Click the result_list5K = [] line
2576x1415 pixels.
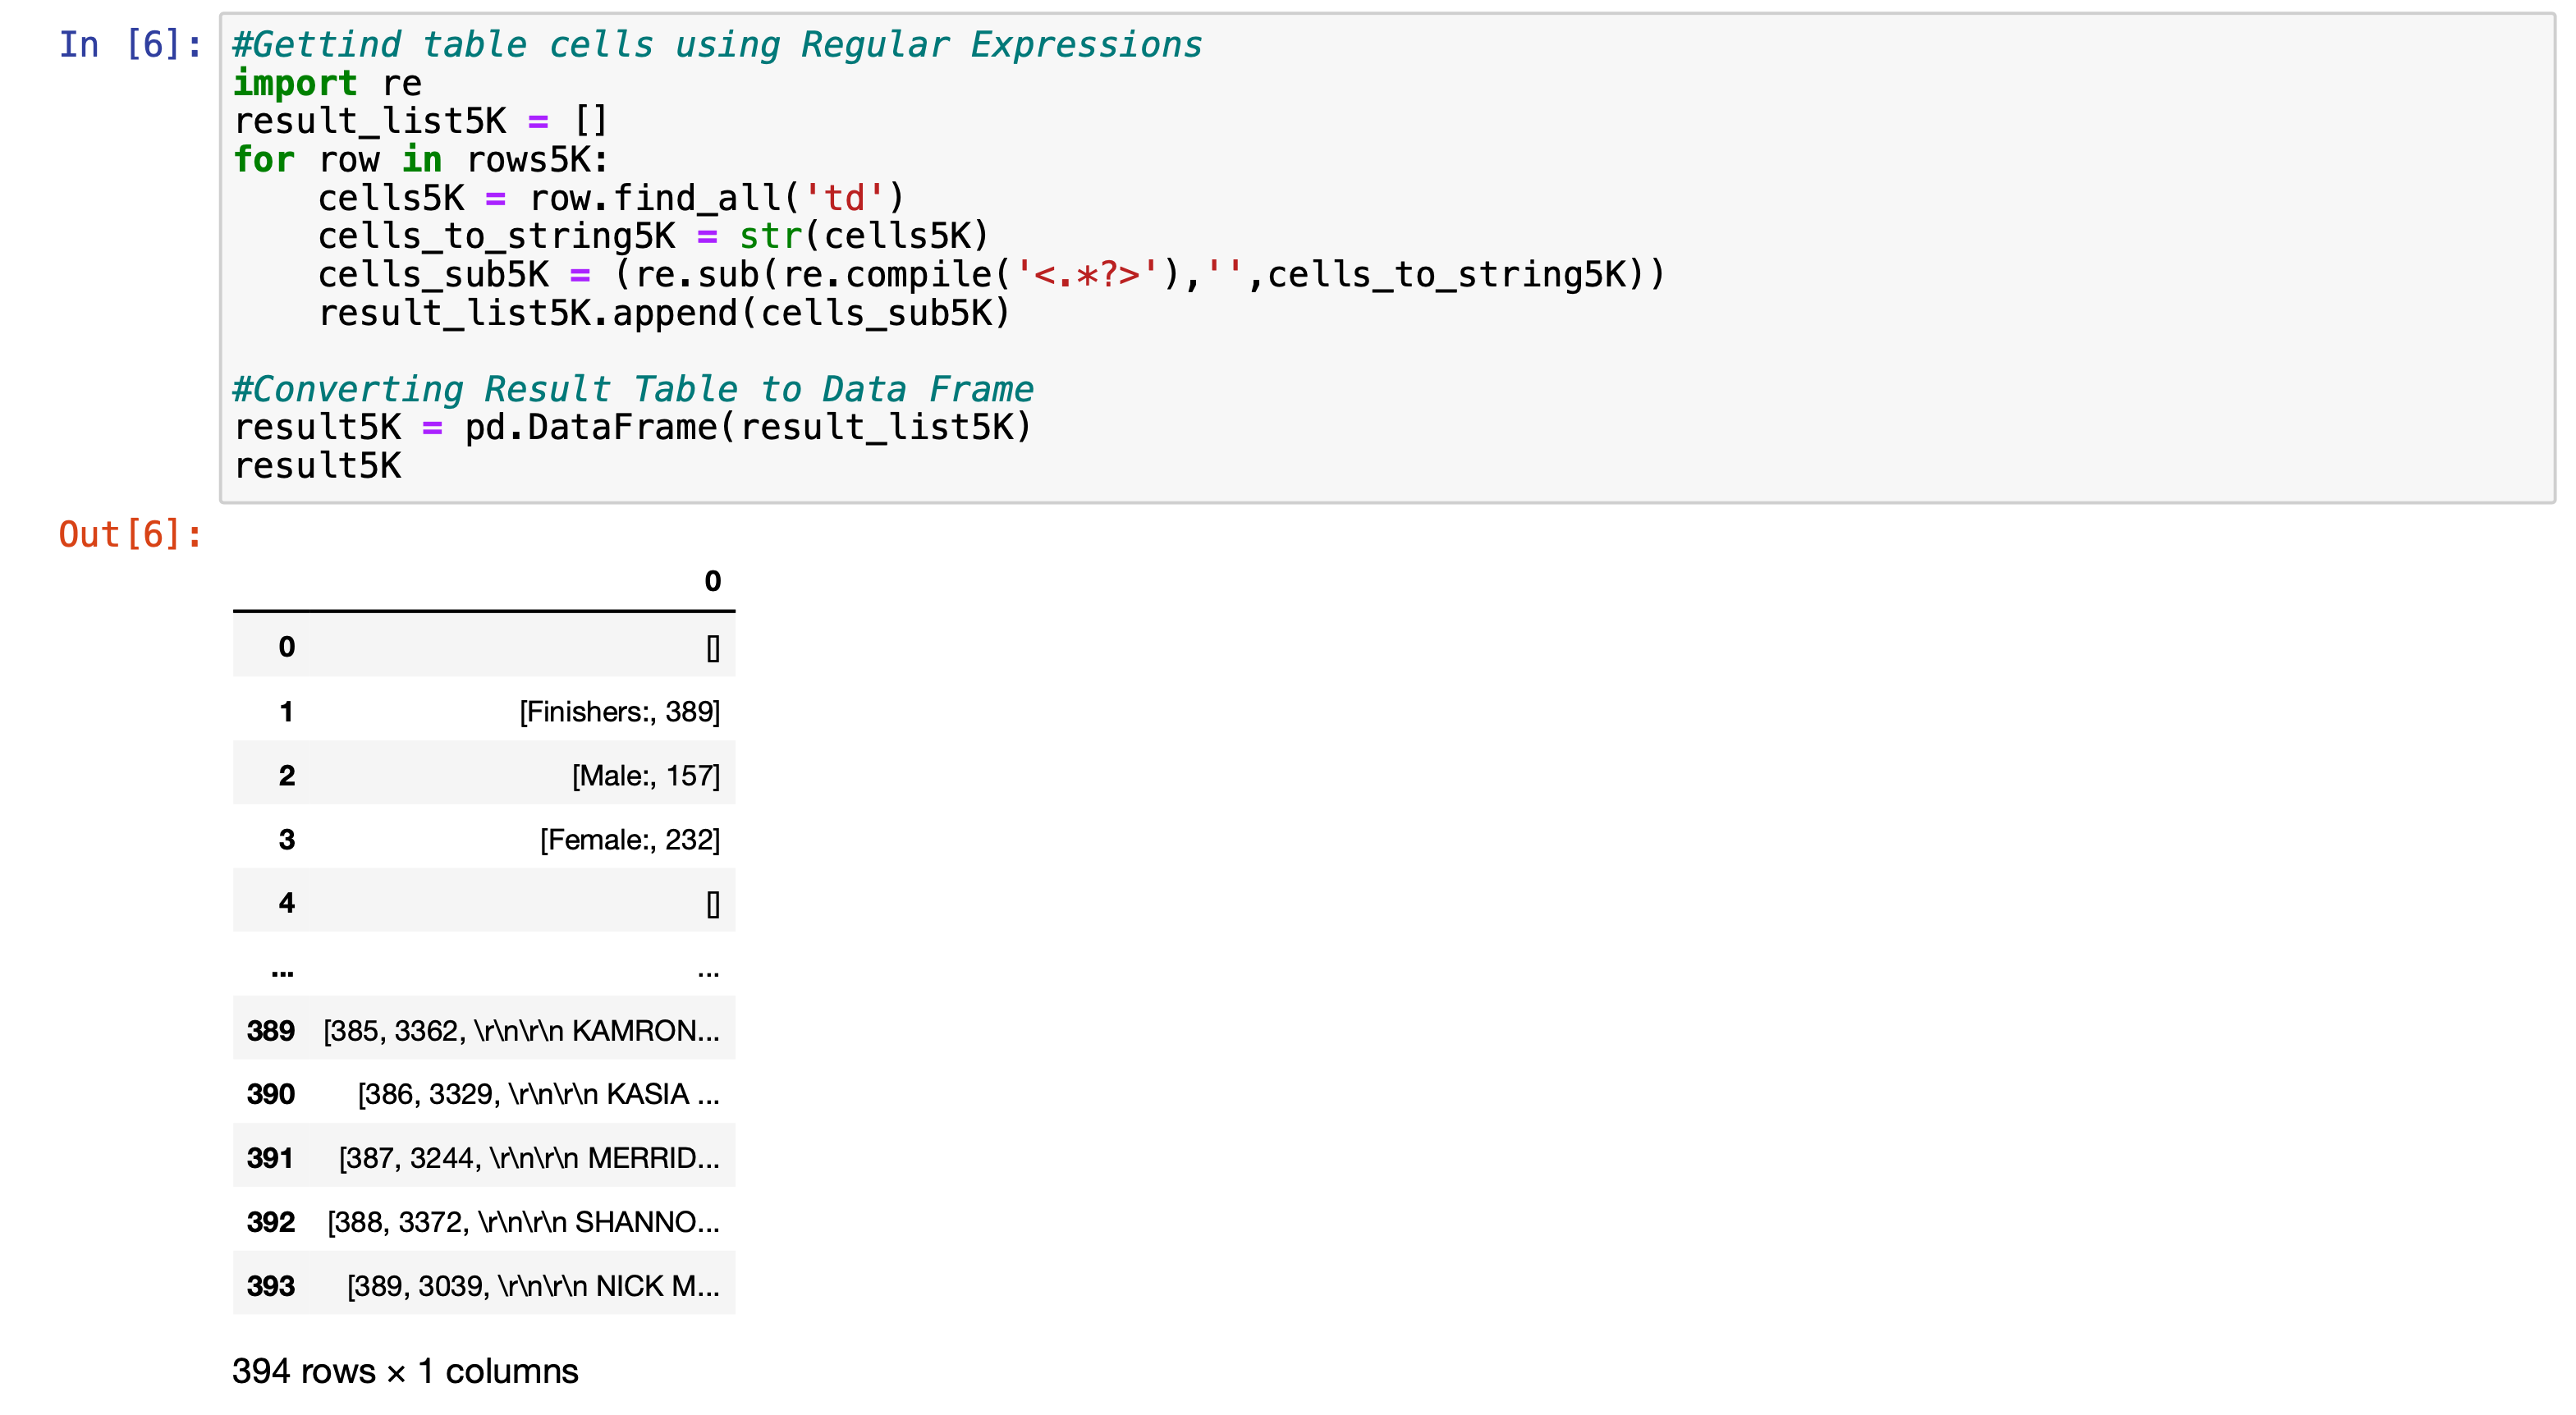[420, 121]
